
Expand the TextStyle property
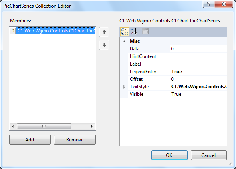coord(124,87)
